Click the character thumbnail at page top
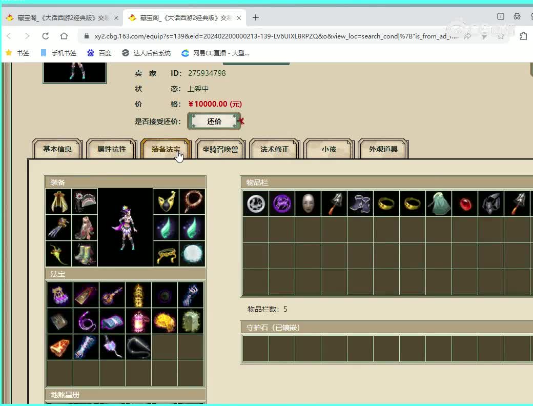The width and height of the screenshot is (533, 406). (75, 72)
